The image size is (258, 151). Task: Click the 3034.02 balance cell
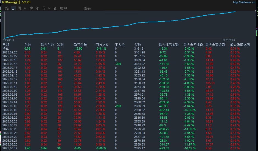coord(139,64)
